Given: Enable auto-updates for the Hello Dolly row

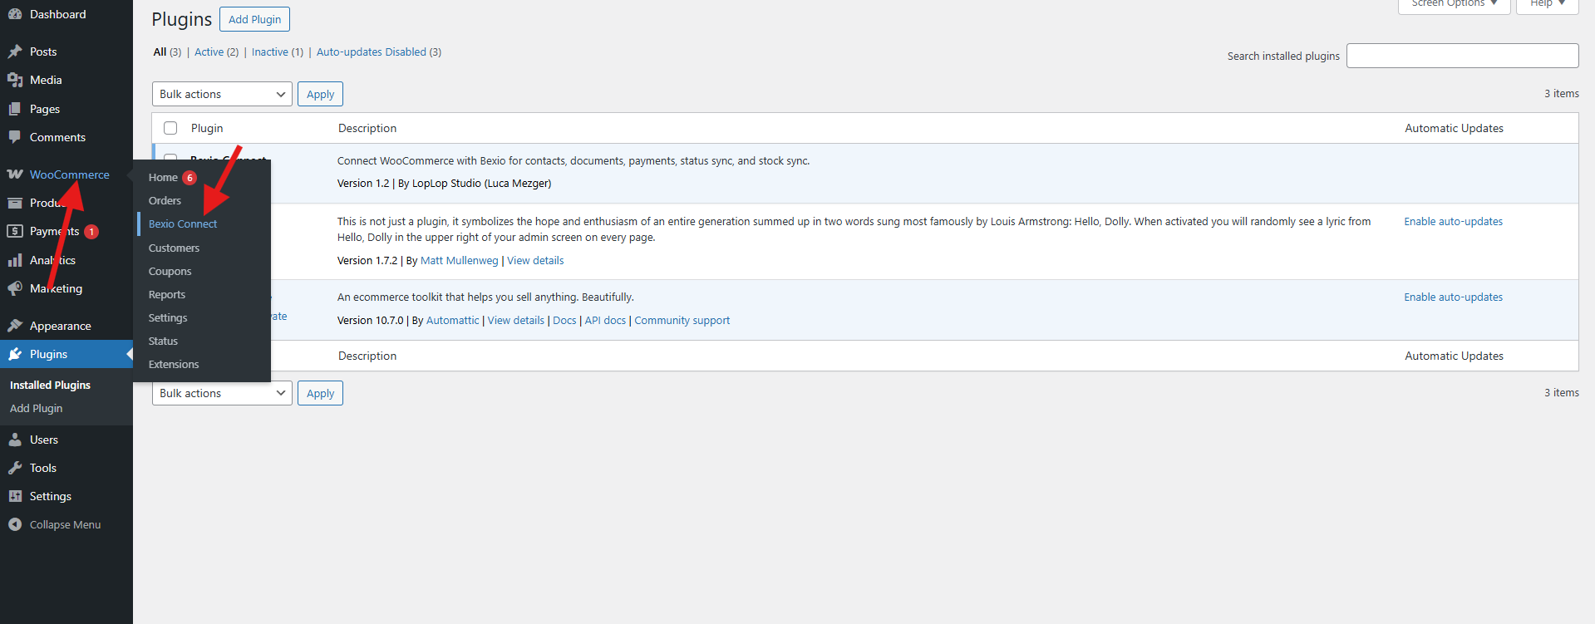Looking at the screenshot, I should [x=1453, y=222].
